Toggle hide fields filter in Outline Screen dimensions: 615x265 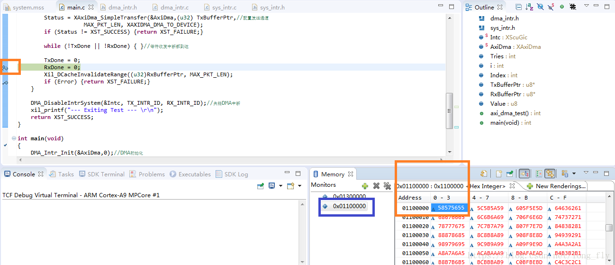click(x=541, y=7)
